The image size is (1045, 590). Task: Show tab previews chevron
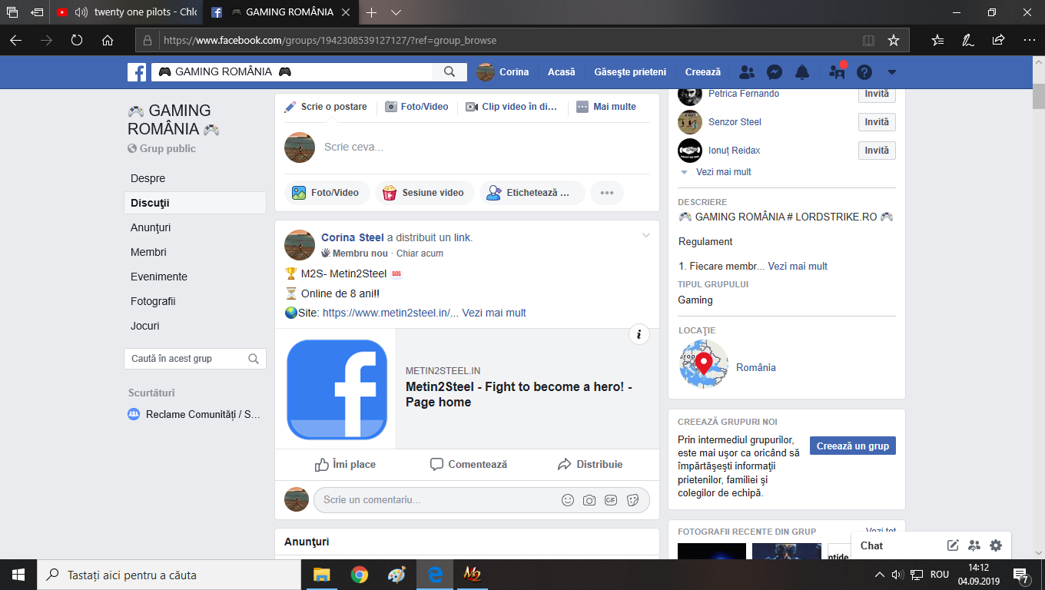(x=396, y=12)
